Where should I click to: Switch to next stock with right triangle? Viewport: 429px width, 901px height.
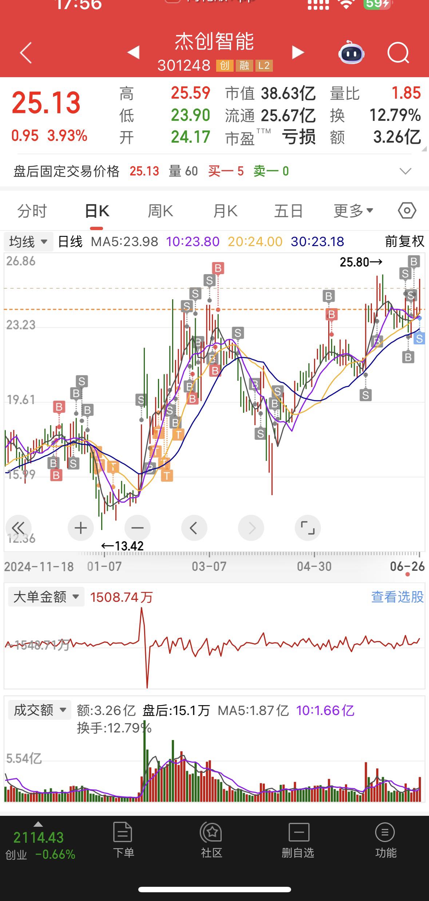(x=298, y=52)
